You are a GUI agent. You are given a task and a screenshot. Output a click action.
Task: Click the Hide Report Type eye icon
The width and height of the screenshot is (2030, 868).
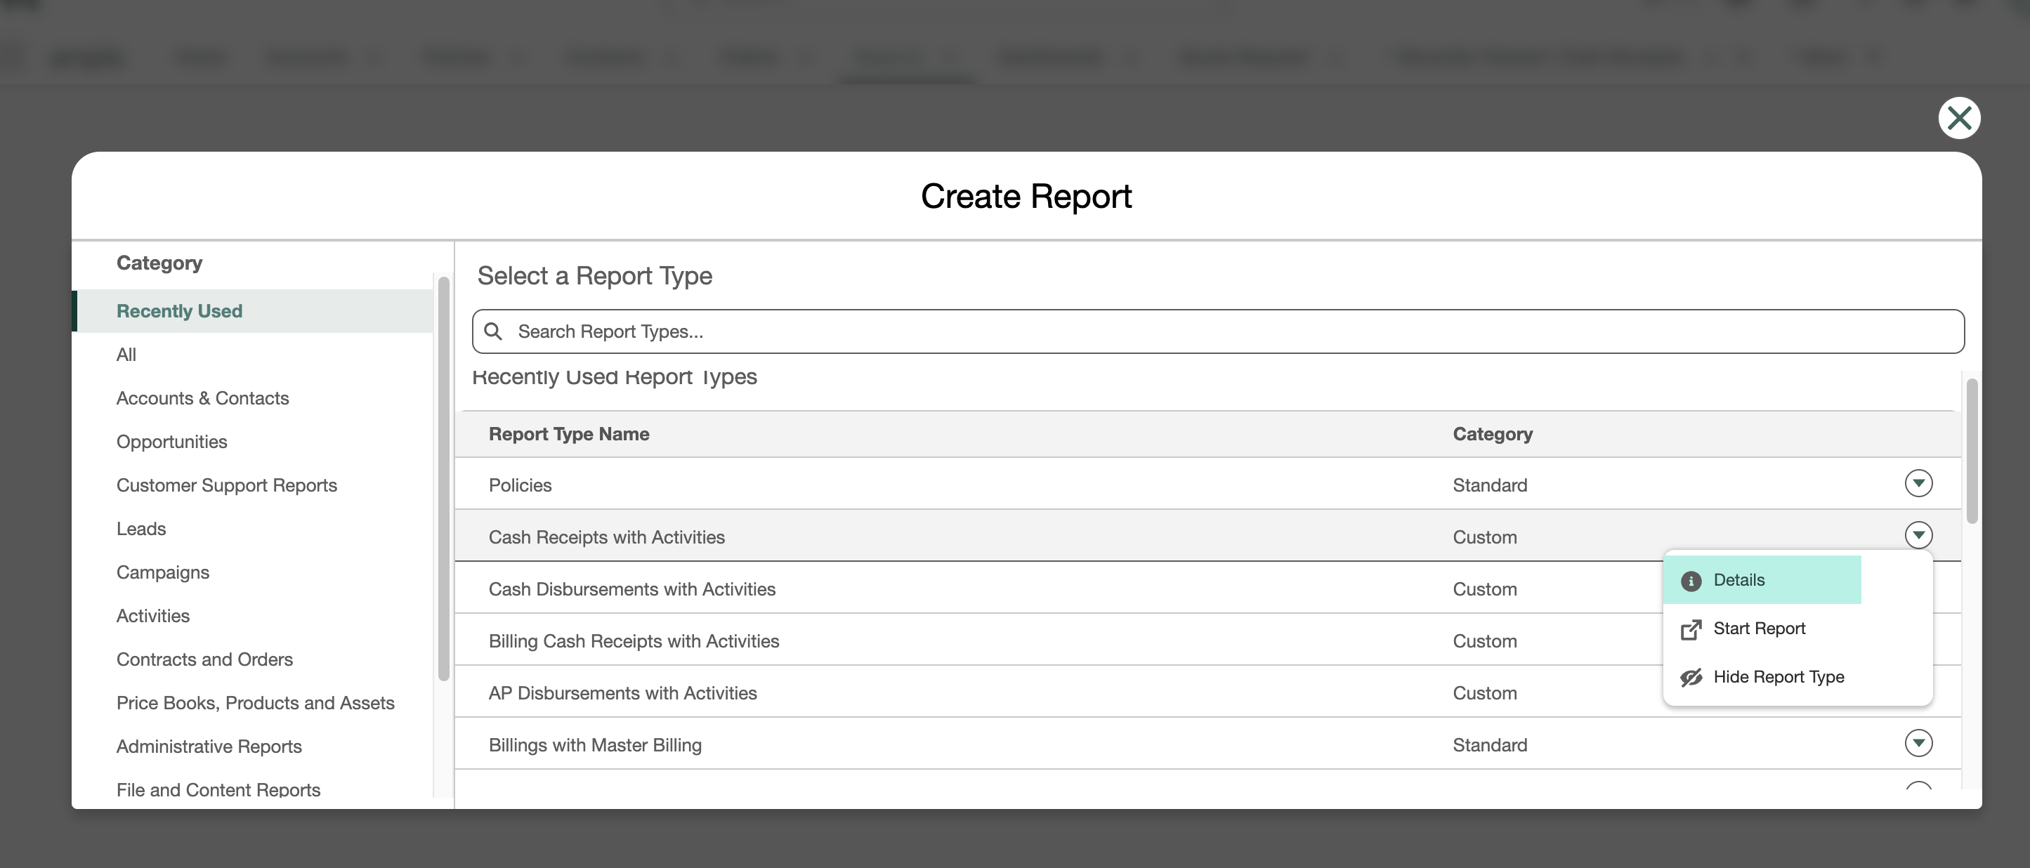click(1690, 678)
